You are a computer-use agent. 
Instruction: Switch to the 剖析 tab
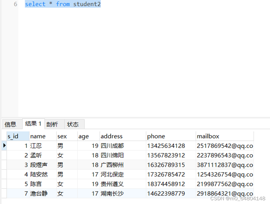click(x=53, y=124)
